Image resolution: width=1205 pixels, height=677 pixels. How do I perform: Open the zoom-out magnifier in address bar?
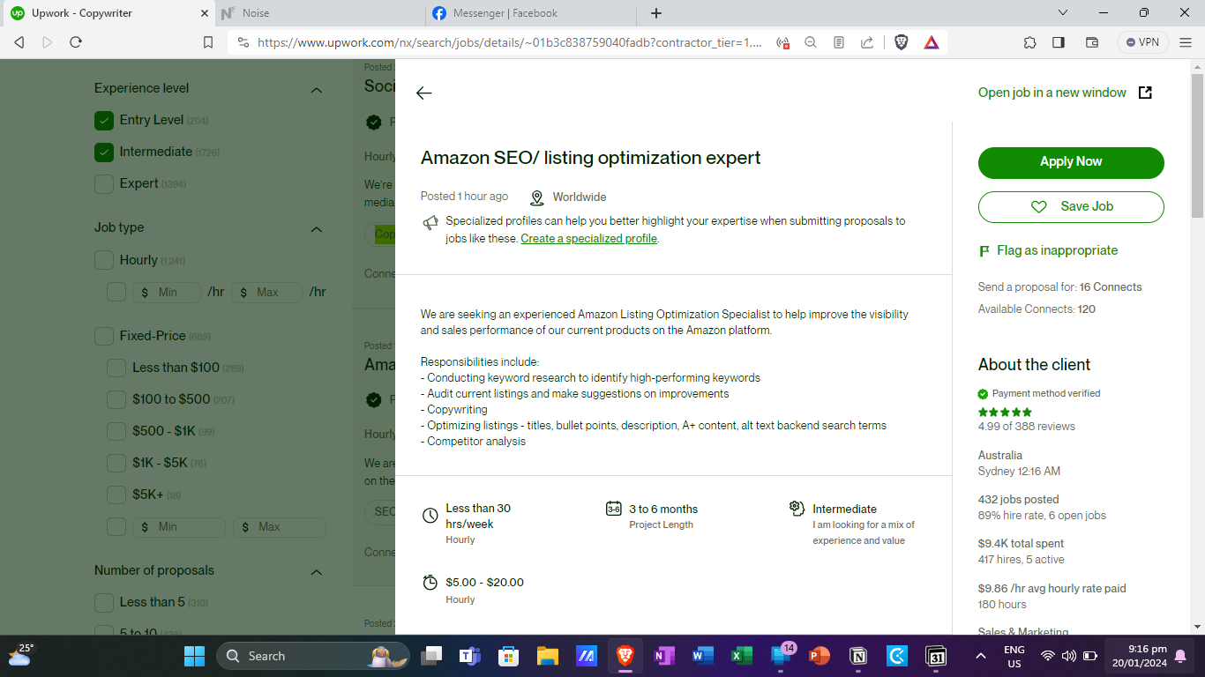click(811, 41)
